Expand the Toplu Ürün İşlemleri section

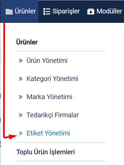pos(45,152)
